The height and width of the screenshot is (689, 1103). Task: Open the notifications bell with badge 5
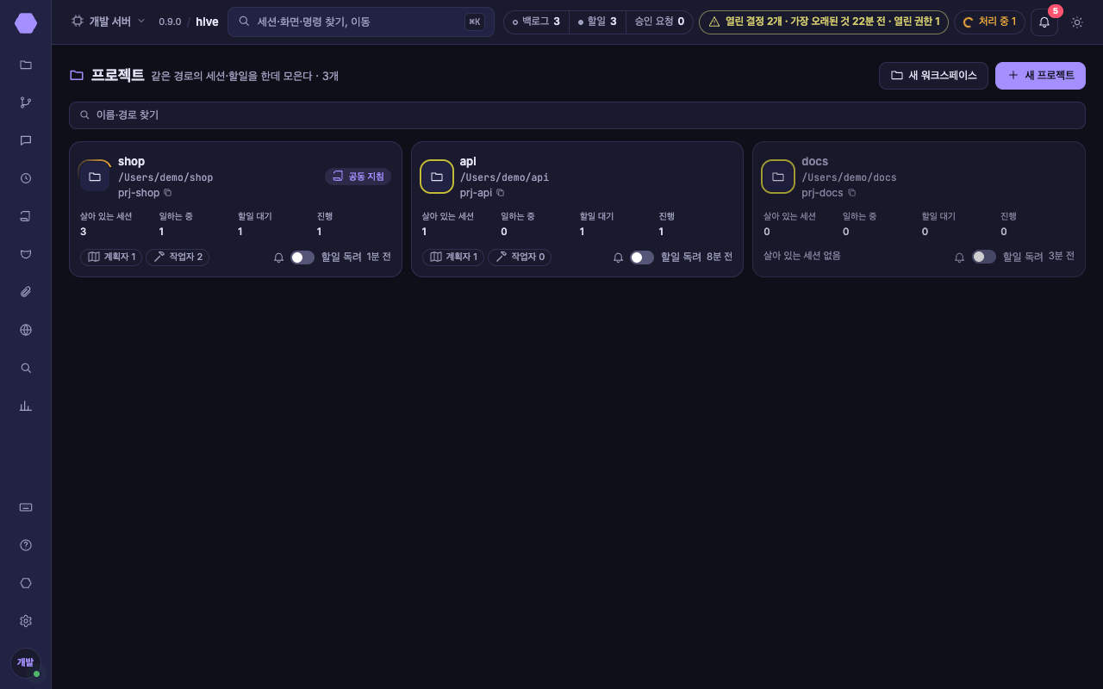1044,22
